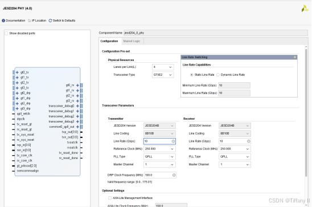Click the Minimum Line Rate field

(234, 86)
